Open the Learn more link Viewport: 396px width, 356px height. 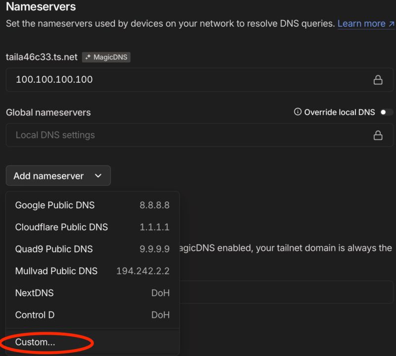coord(362,23)
